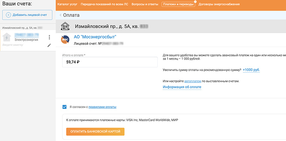Screen dimensions: 286x141
Task: Open the three-dot menu for Электроэнергия account
Action: point(49,37)
